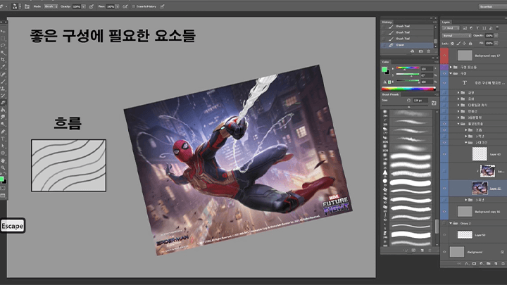Lock position of the selected layer
Screen dimensions: 507x285
point(464,44)
